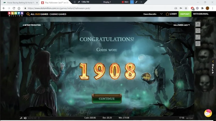Open the HELP side tab
The image size is (216, 121).
tap(213, 67)
